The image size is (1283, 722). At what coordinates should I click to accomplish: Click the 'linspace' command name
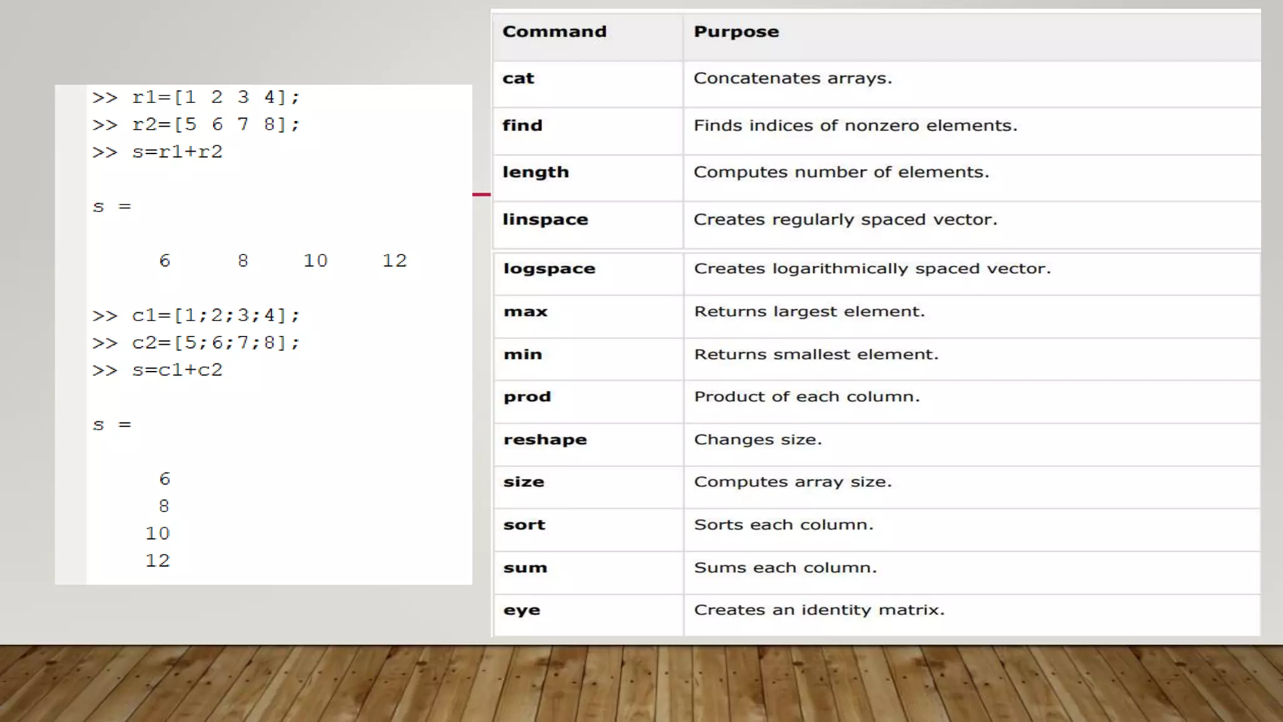click(544, 220)
